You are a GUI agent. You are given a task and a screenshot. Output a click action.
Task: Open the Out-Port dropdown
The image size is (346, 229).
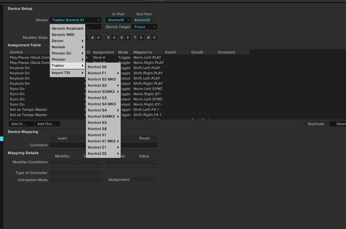tap(144, 20)
